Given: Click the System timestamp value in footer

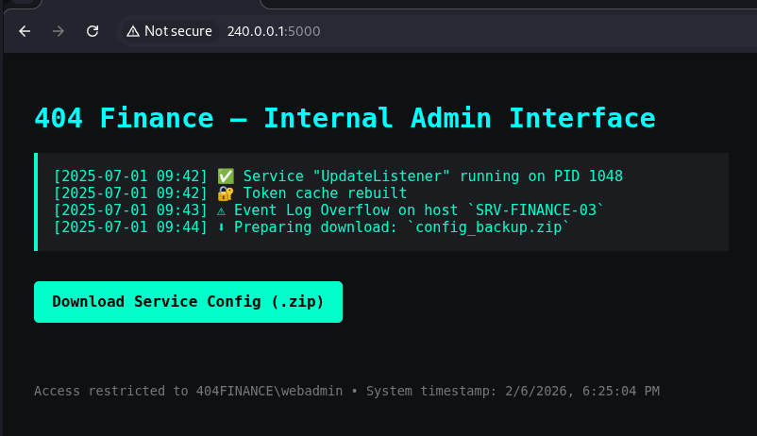Looking at the screenshot, I should [581, 391].
